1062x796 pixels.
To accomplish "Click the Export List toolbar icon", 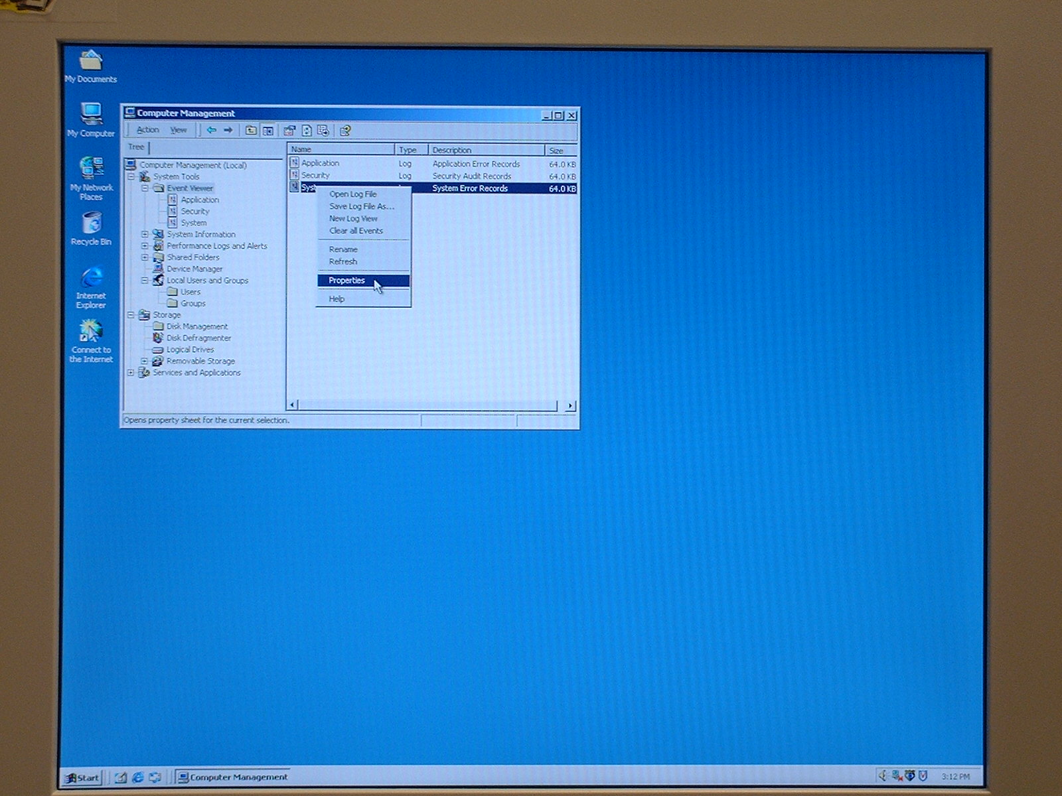I will tap(323, 131).
